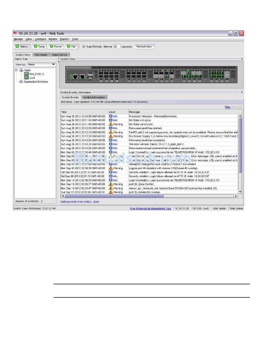
Task: Click the first Ethernet port on the switch
Action: tap(75, 77)
